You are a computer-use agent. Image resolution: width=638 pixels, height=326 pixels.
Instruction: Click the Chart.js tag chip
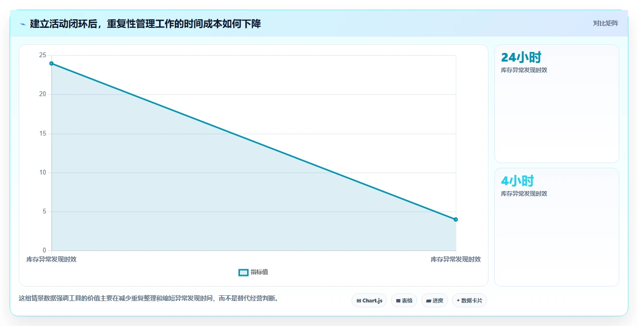point(369,301)
